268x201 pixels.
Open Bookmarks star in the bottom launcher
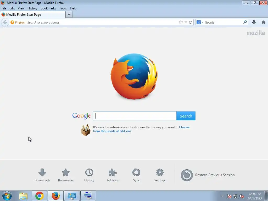tap(66, 175)
